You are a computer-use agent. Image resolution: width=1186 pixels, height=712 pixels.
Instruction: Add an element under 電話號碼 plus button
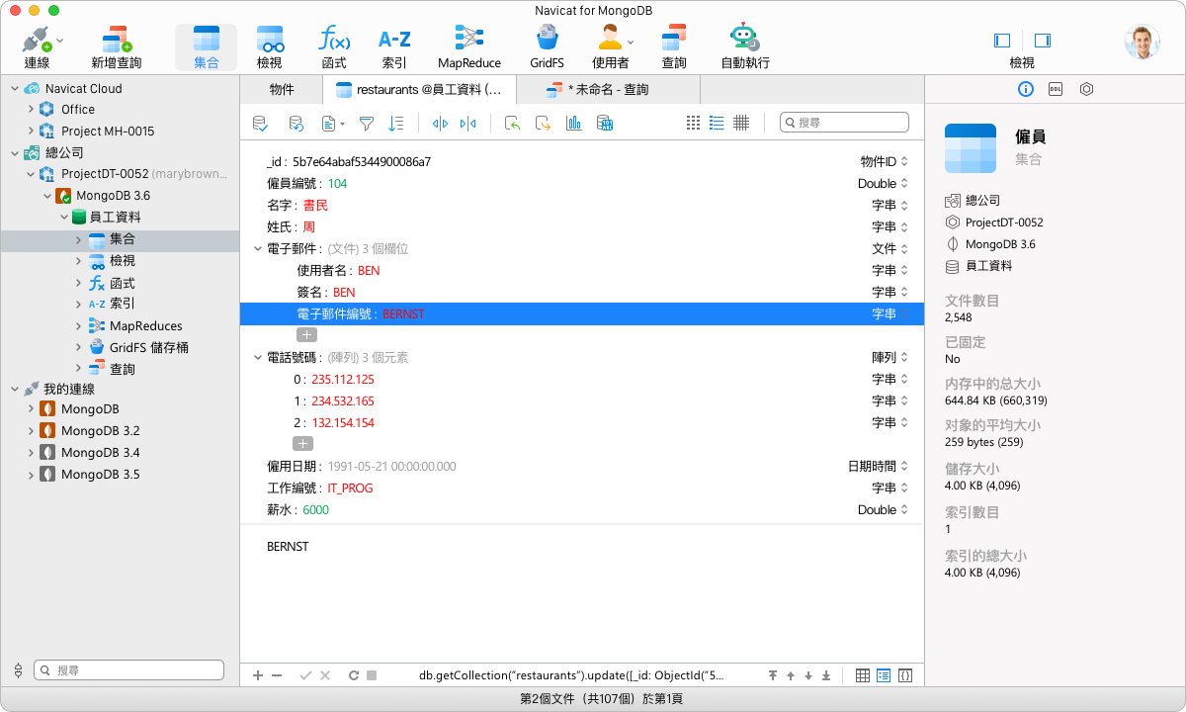302,444
